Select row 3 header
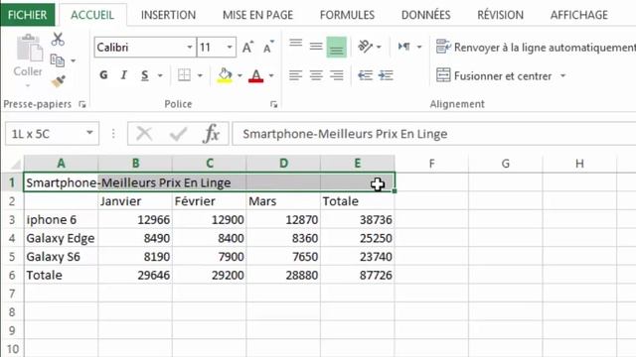 (12, 220)
